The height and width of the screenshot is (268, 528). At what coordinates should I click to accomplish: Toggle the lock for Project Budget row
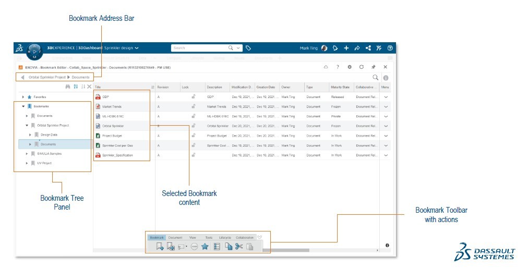click(193, 136)
